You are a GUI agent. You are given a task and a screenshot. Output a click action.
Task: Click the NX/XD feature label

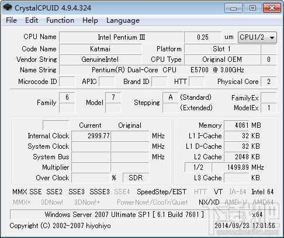click(209, 202)
